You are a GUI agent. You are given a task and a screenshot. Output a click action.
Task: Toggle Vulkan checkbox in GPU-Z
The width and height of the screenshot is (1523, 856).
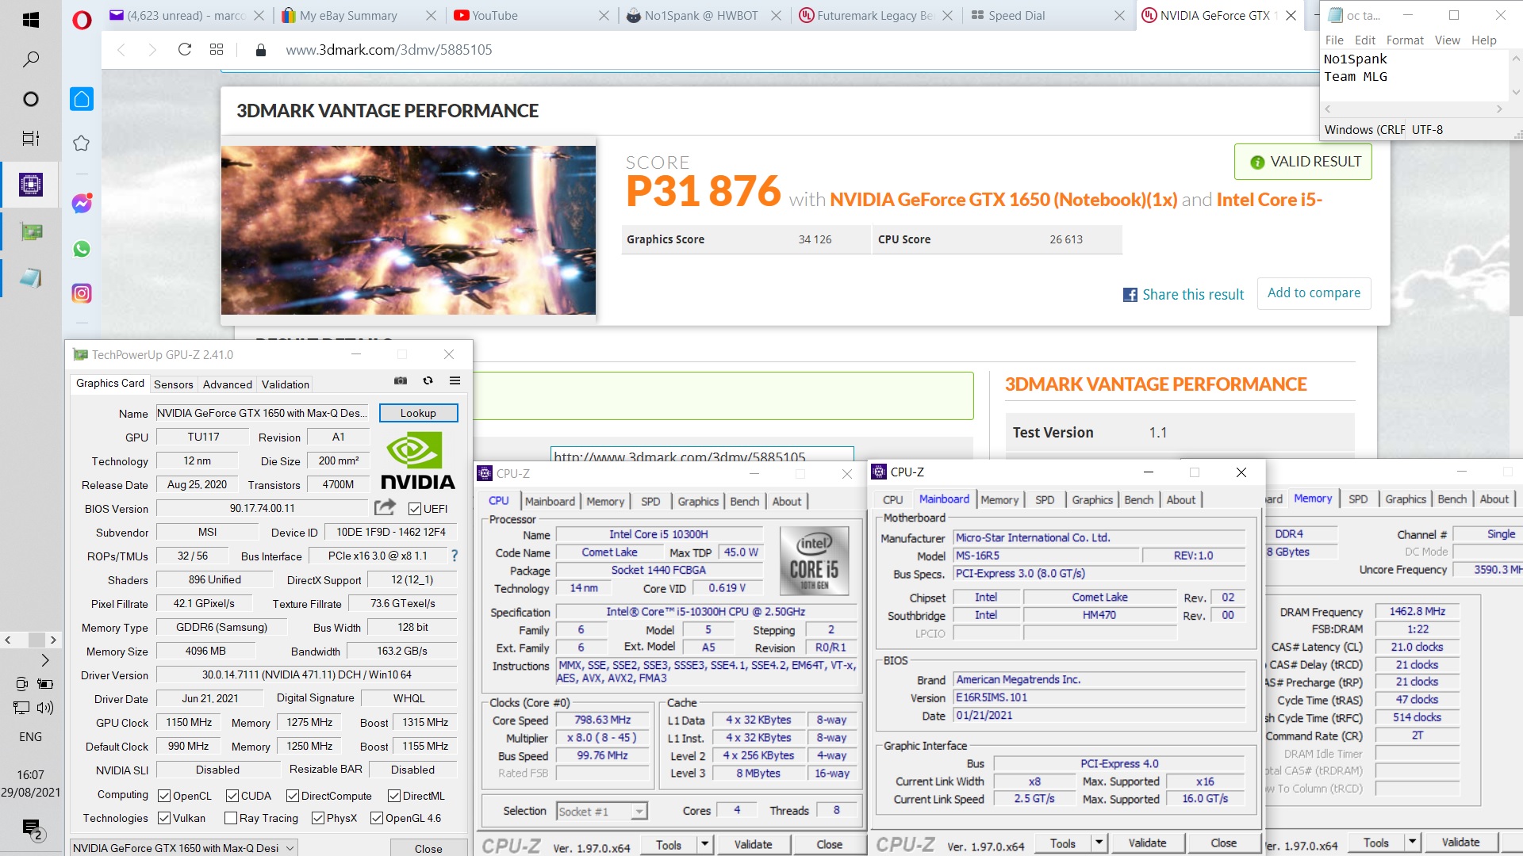pos(164,818)
